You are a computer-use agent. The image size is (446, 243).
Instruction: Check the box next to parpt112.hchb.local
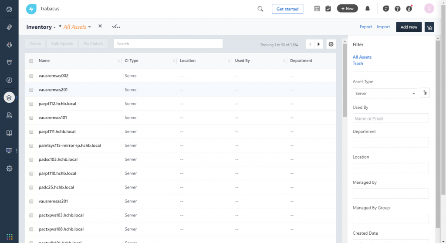[x=31, y=104]
